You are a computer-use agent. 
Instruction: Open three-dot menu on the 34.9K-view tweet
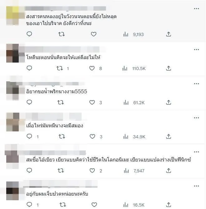pos(196,118)
